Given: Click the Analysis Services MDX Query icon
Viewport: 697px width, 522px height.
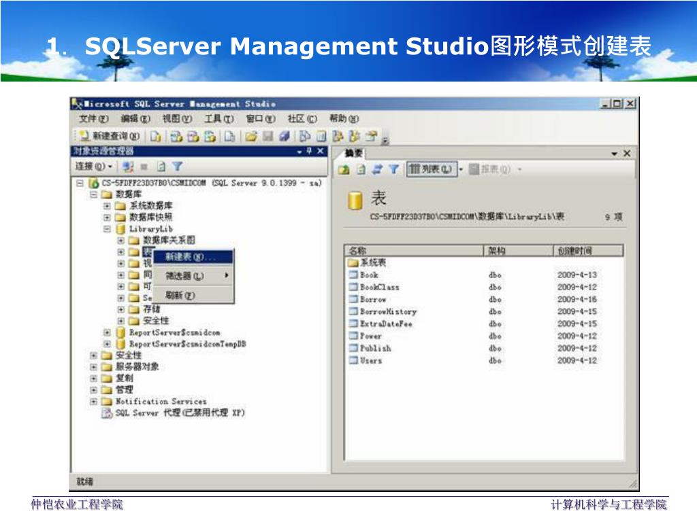Looking at the screenshot, I should point(176,136).
